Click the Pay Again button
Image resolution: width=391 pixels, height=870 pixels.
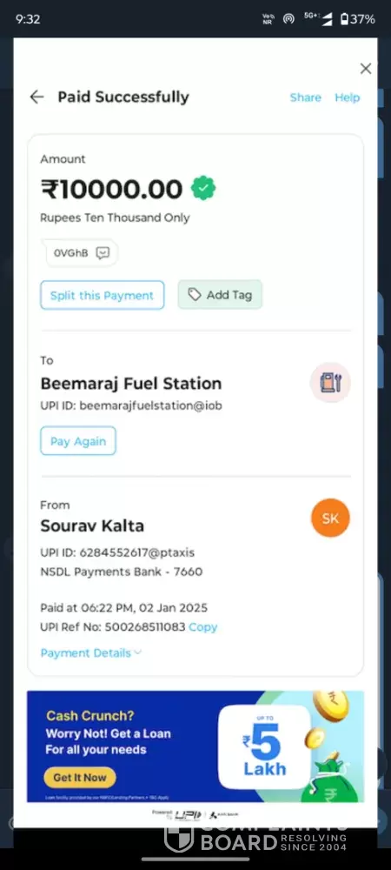point(78,440)
